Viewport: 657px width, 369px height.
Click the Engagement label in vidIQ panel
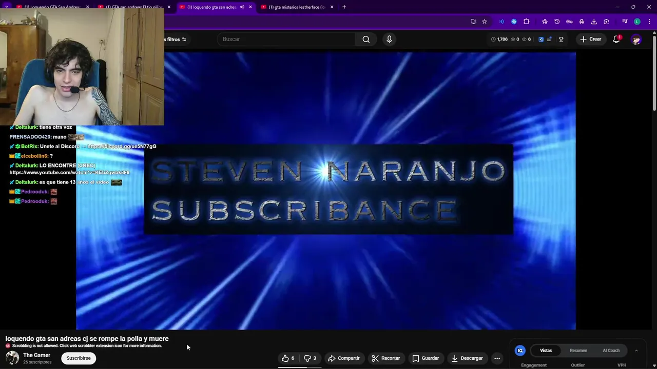tap(534, 365)
